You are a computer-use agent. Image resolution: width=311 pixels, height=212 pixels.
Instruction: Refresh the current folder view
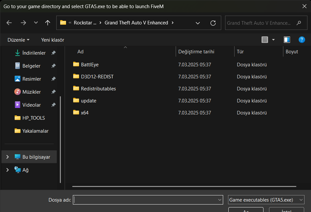point(213,23)
